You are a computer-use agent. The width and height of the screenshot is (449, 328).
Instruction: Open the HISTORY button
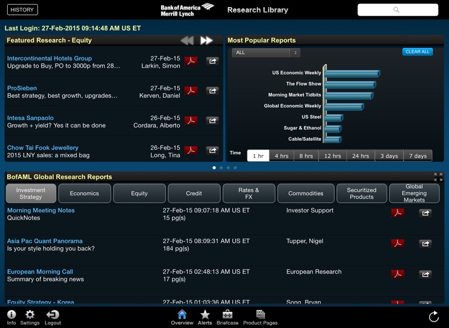(x=22, y=10)
